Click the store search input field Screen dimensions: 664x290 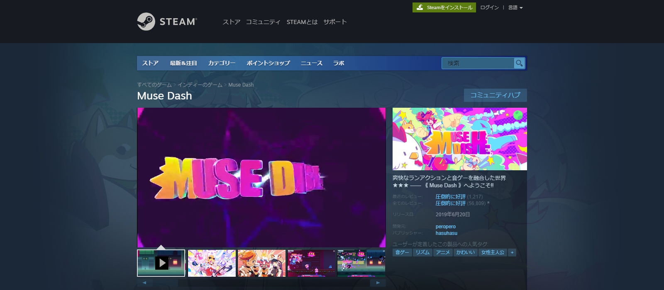pos(477,63)
